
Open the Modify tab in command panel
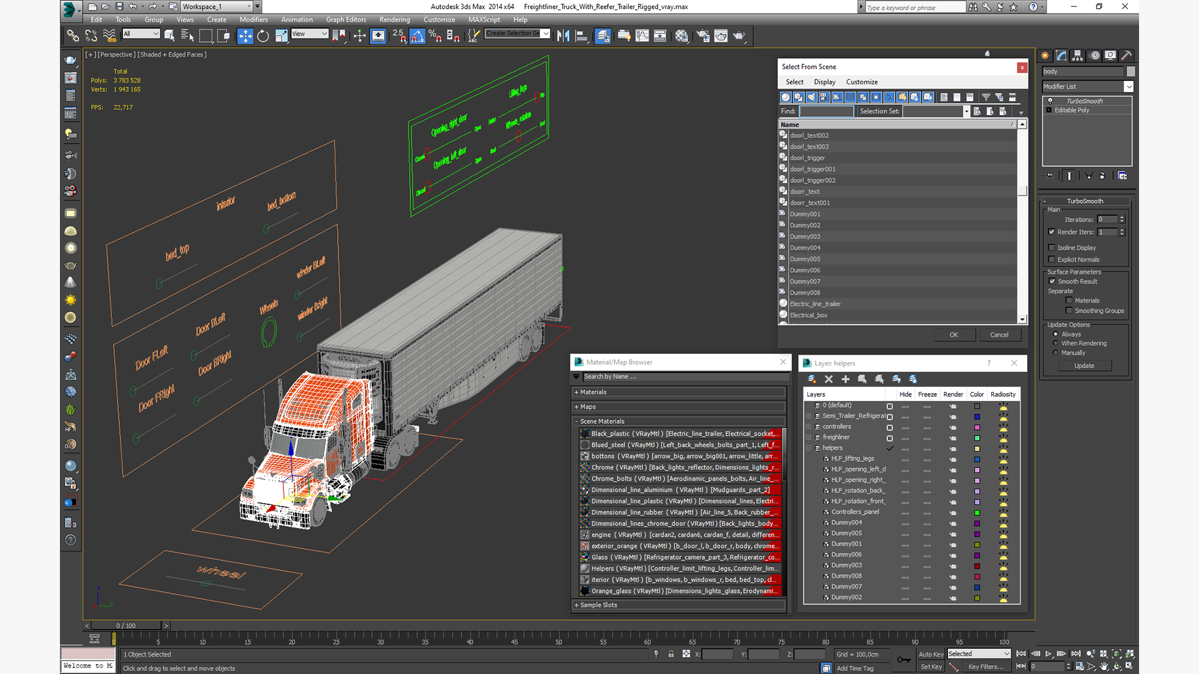1062,56
